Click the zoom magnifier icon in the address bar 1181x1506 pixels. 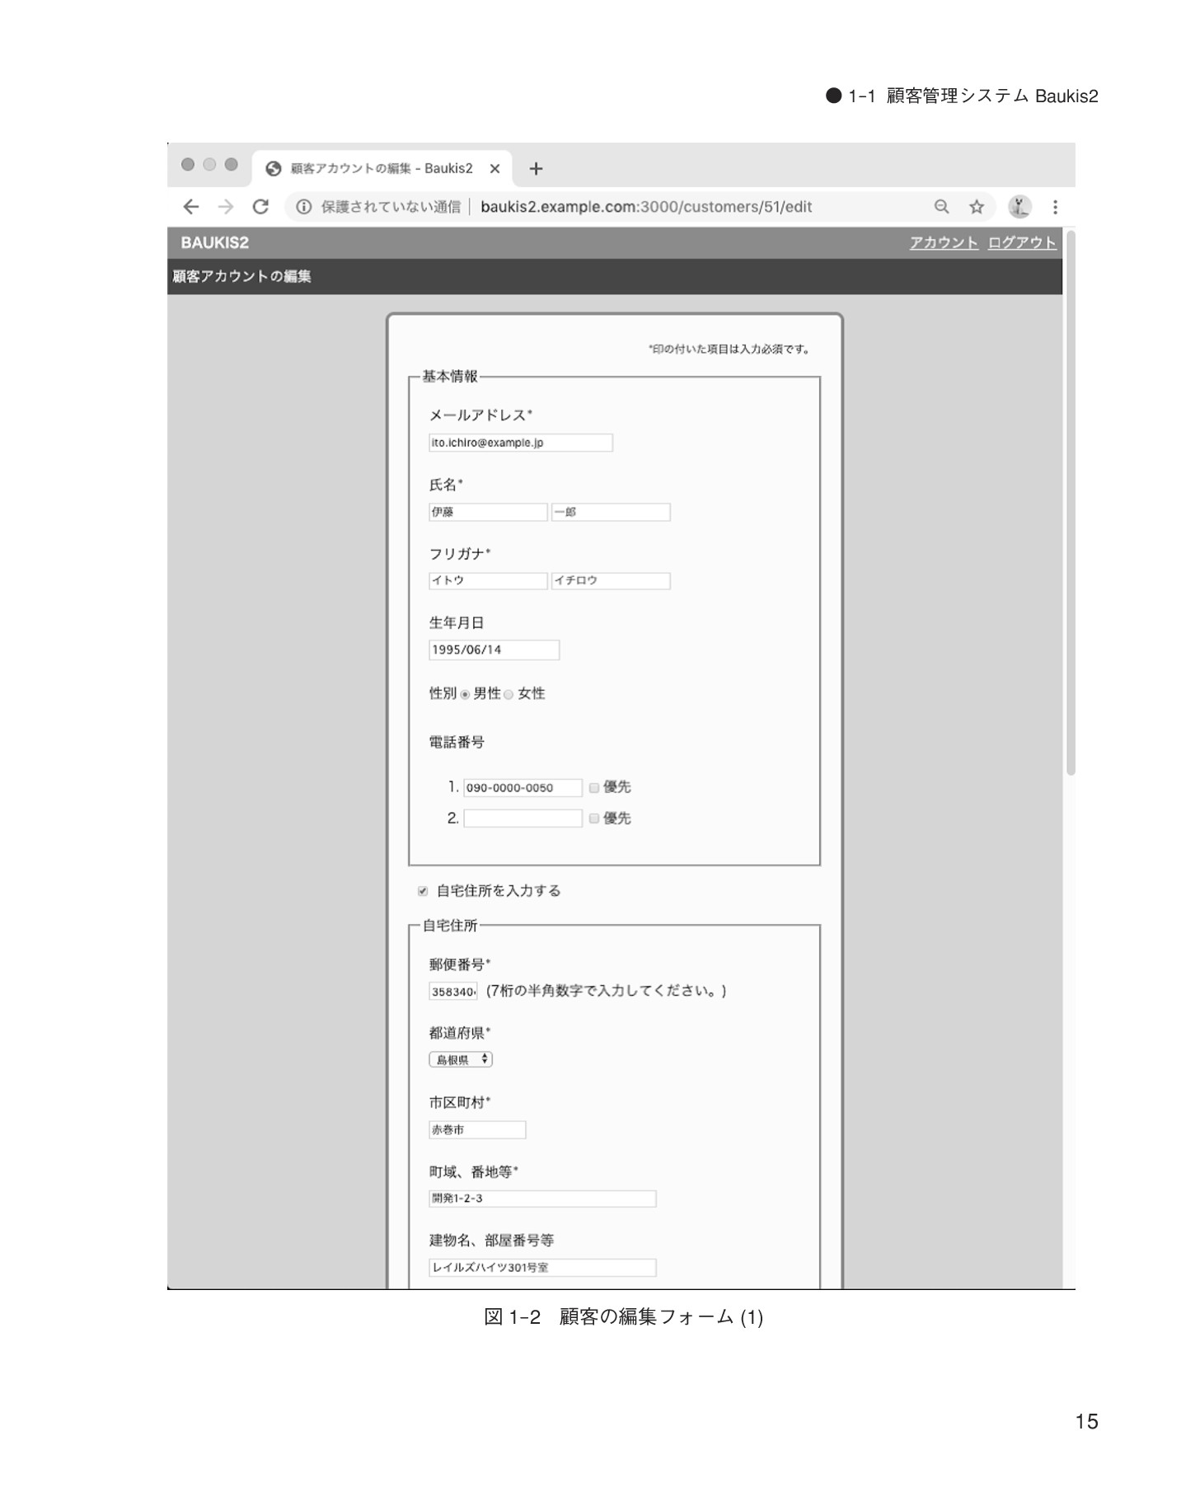941,207
